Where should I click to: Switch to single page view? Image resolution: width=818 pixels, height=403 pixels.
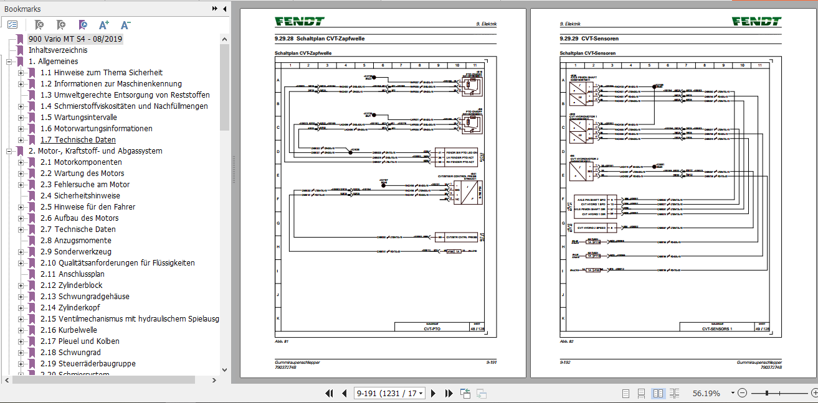[626, 393]
